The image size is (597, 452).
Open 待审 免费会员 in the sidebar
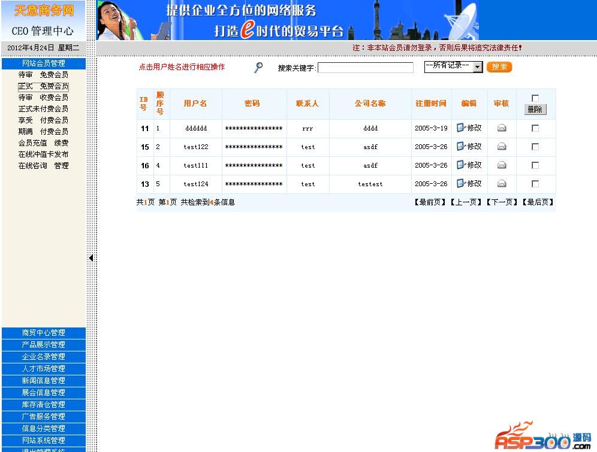[43, 74]
